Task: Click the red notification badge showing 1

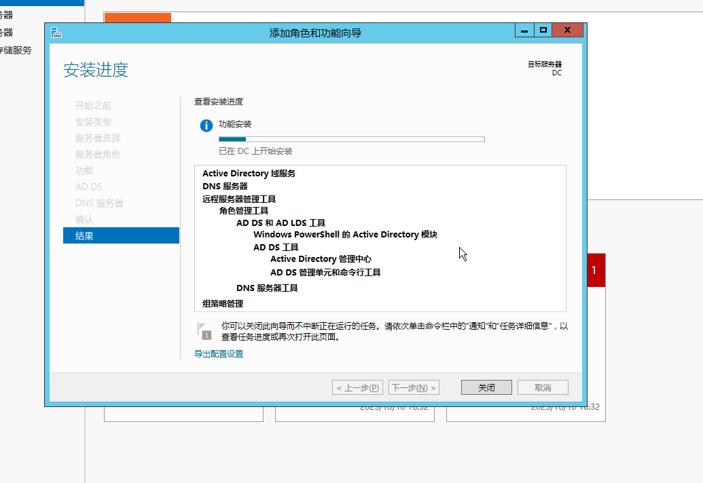Action: (596, 270)
